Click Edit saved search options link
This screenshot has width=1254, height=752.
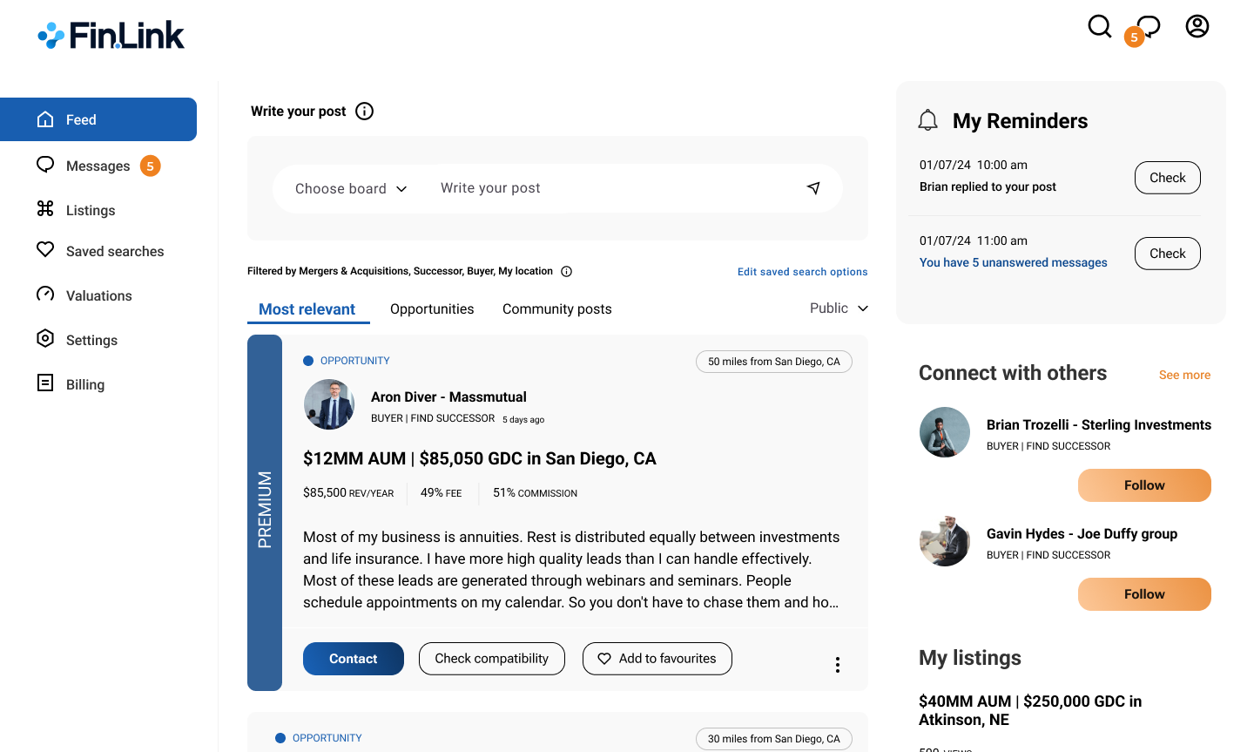pos(802,272)
